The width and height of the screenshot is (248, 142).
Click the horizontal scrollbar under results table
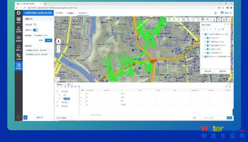coord(95,115)
